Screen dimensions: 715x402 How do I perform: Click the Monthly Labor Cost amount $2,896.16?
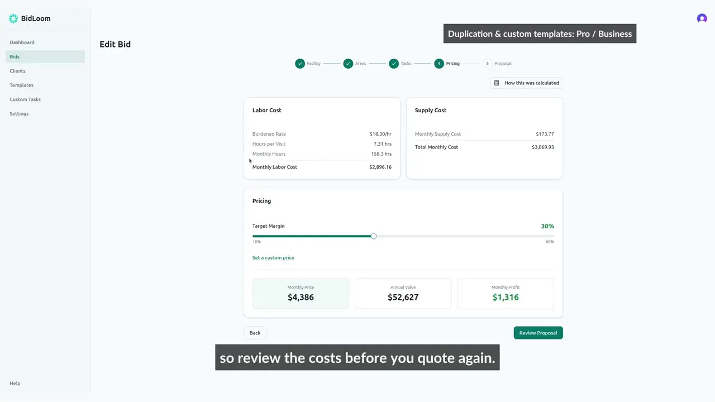[x=380, y=167]
